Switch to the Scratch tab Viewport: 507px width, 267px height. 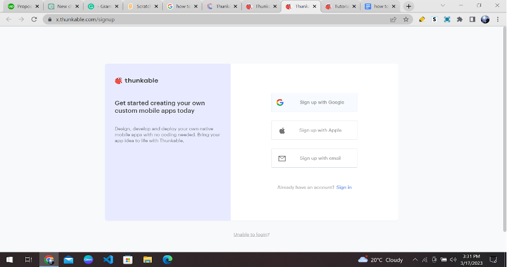coord(142,6)
